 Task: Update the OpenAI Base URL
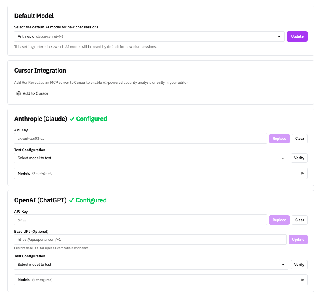(x=298, y=240)
